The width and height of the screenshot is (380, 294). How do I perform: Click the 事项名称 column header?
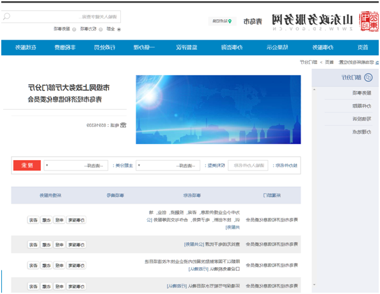[x=192, y=195]
